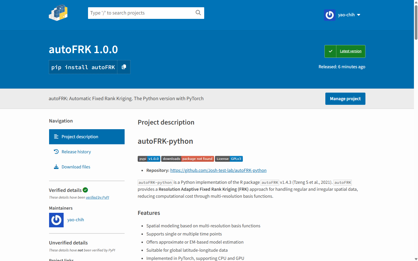Click 'Supports single or multiple time points' item

coord(184,234)
